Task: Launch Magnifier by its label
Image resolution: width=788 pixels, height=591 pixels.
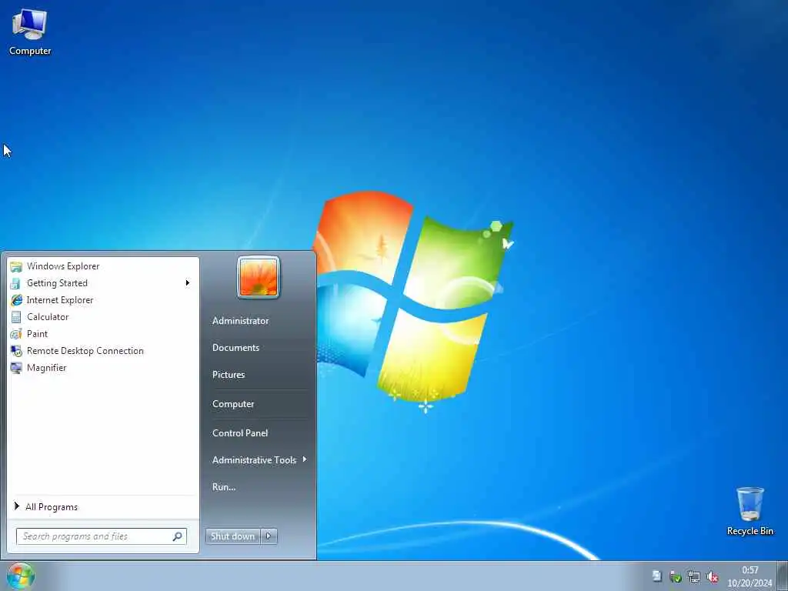Action: tap(47, 368)
